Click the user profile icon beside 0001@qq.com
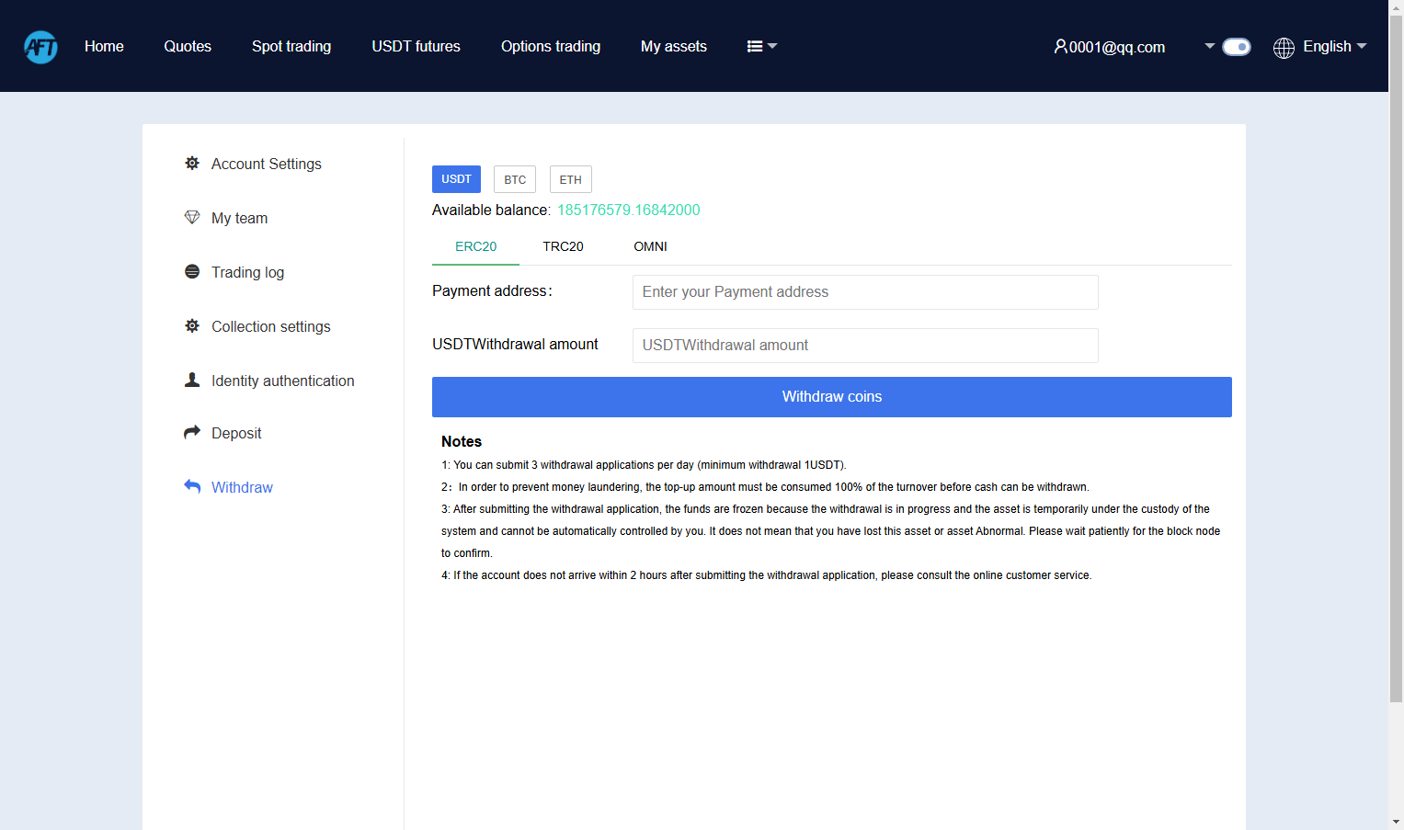This screenshot has width=1404, height=830. [x=1060, y=46]
